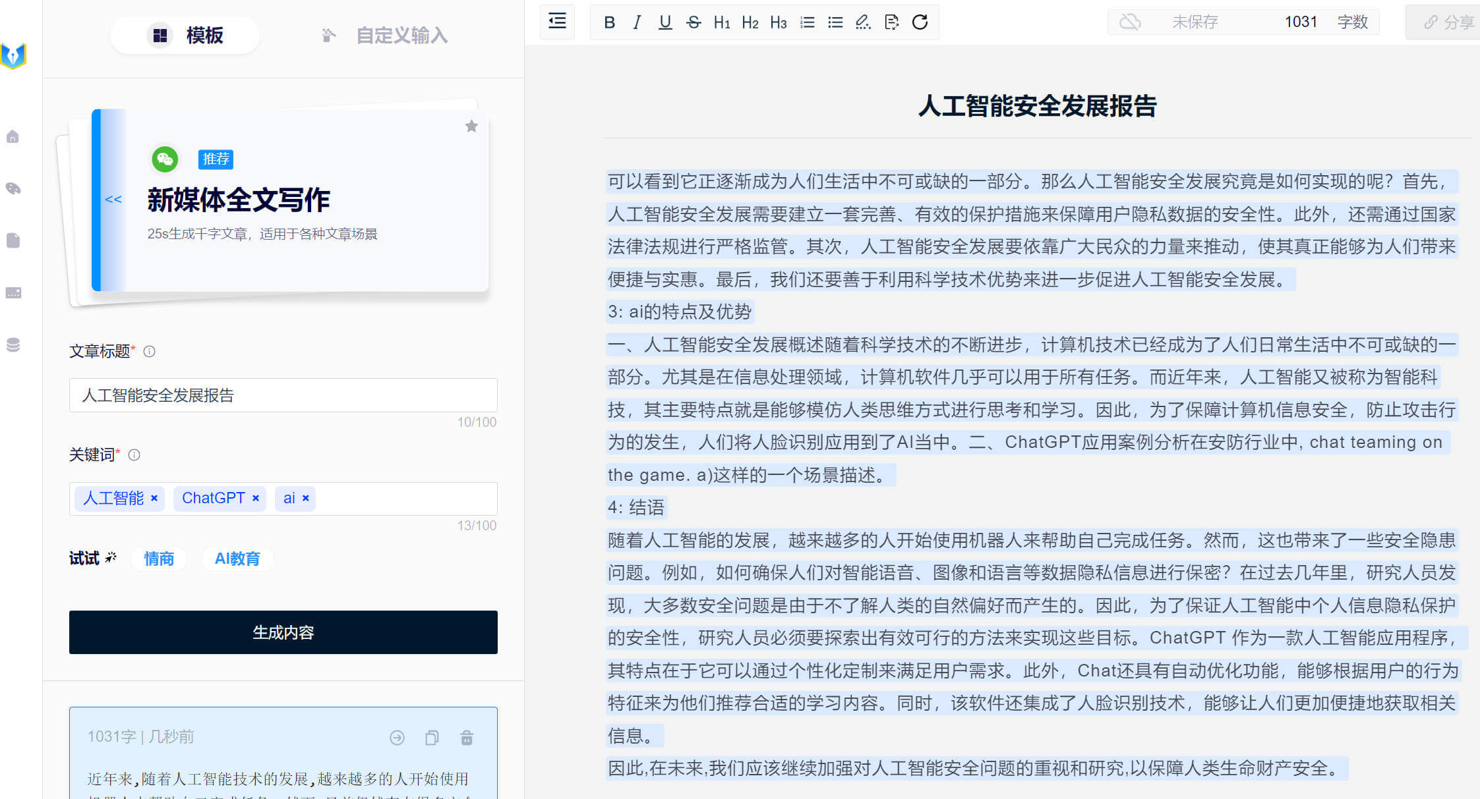Set heading level H2
The height and width of the screenshot is (799, 1480).
click(x=750, y=22)
